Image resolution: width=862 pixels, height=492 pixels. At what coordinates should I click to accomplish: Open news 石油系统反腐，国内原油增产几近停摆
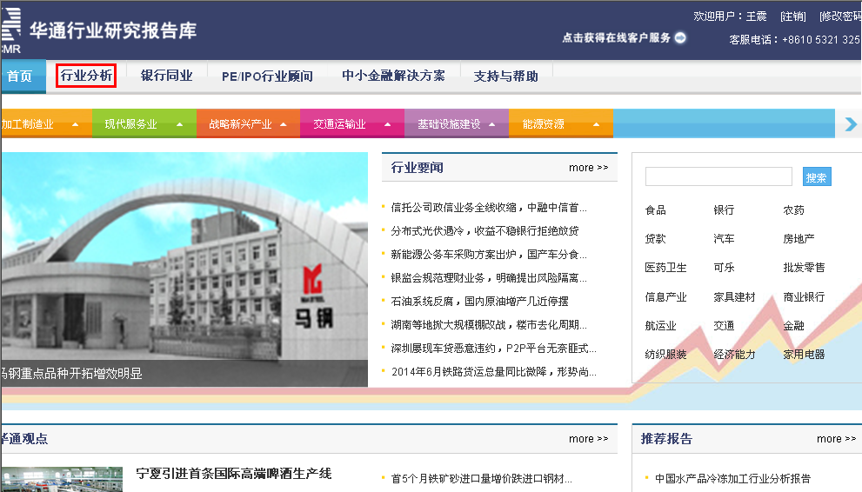[x=479, y=302]
